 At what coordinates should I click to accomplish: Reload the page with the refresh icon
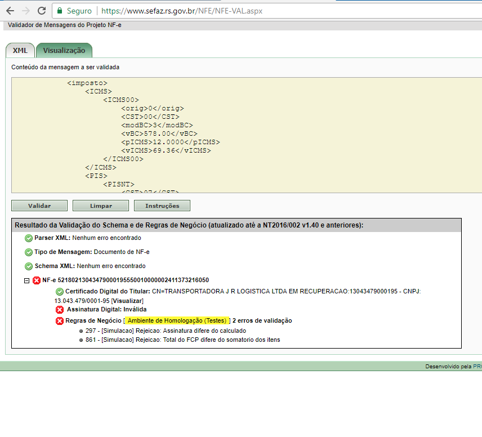click(42, 11)
